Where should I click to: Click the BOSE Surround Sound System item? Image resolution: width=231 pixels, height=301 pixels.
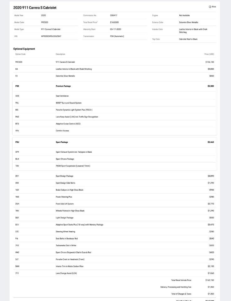pos(69,103)
